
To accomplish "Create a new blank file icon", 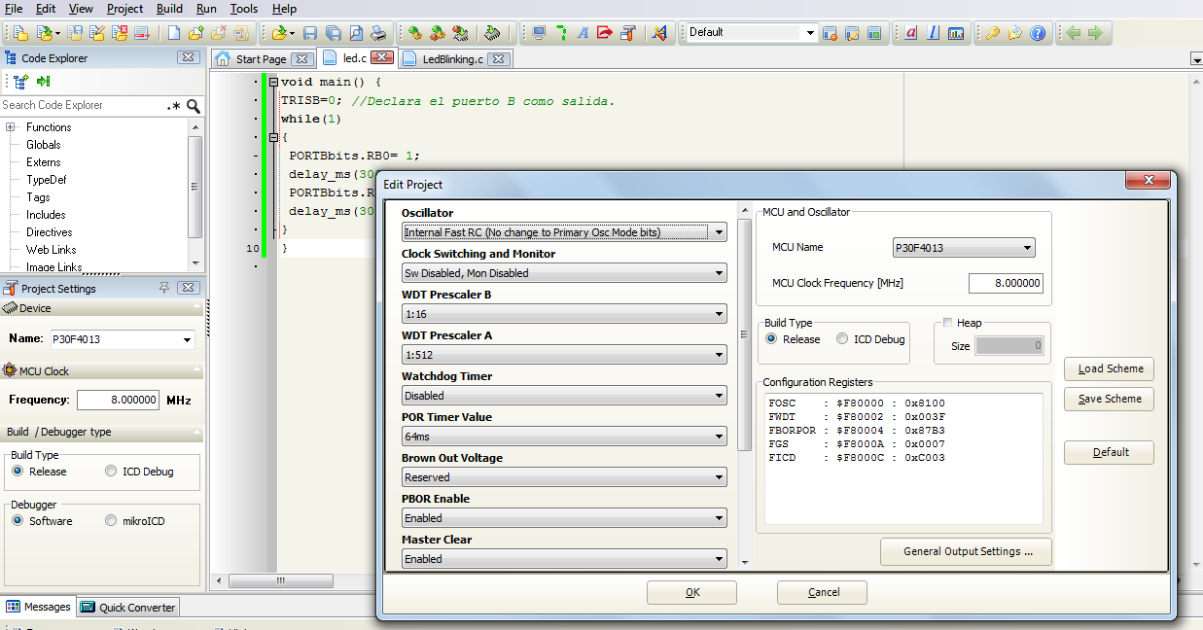I will 173,33.
